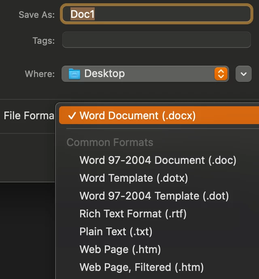The height and width of the screenshot is (279, 259).
Task: Click the Tags label
Action: pos(44,41)
